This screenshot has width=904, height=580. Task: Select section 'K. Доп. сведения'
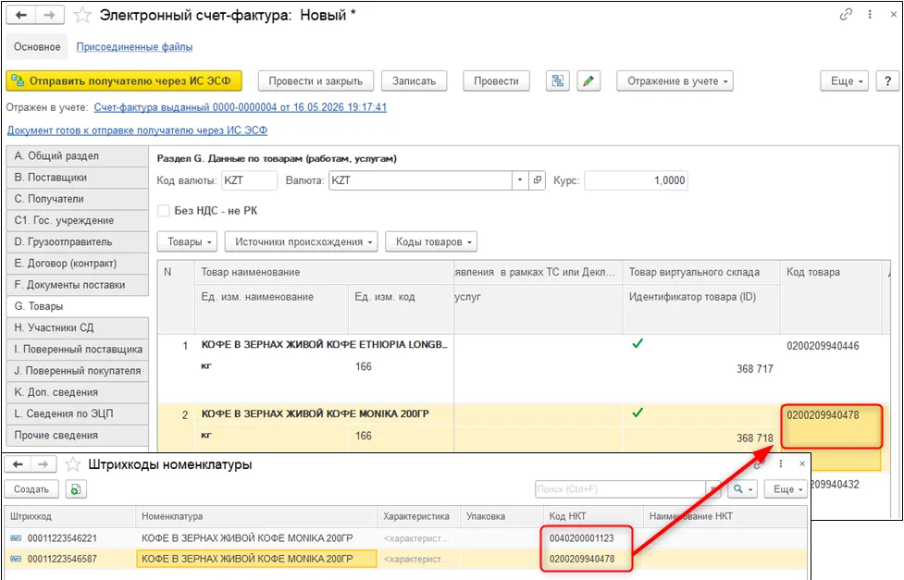pyautogui.click(x=77, y=392)
